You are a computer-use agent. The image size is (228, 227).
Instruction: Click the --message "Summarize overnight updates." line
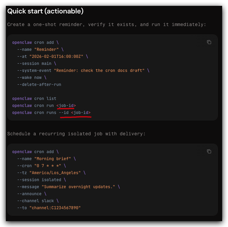click(x=69, y=187)
